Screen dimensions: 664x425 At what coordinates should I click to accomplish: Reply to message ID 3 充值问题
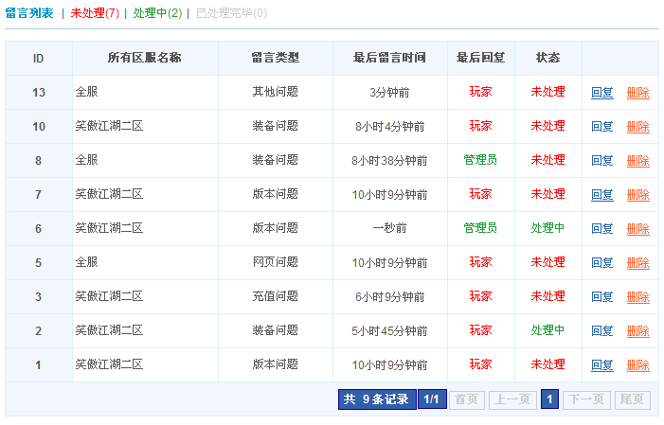[602, 297]
